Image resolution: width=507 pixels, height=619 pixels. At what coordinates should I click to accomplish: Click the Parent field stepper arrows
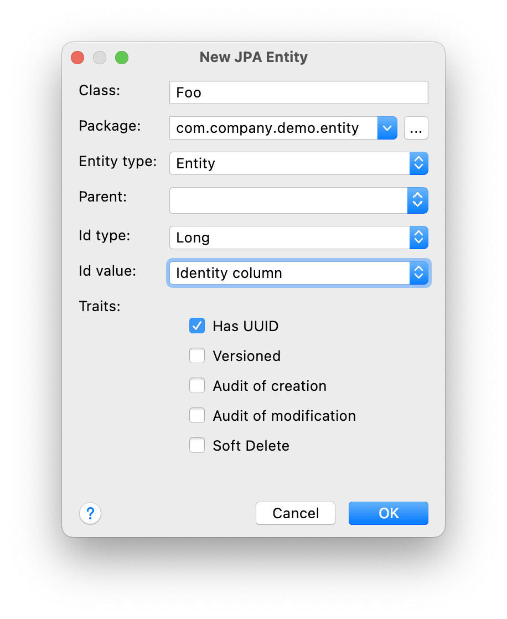click(419, 200)
